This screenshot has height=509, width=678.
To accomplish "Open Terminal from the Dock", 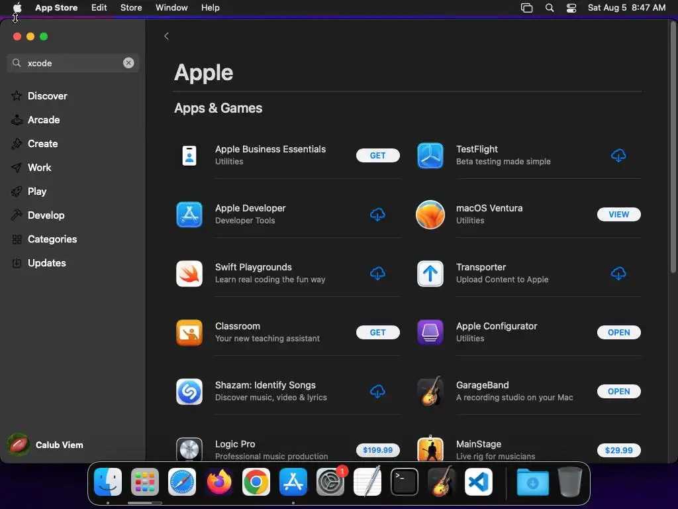I will (405, 482).
